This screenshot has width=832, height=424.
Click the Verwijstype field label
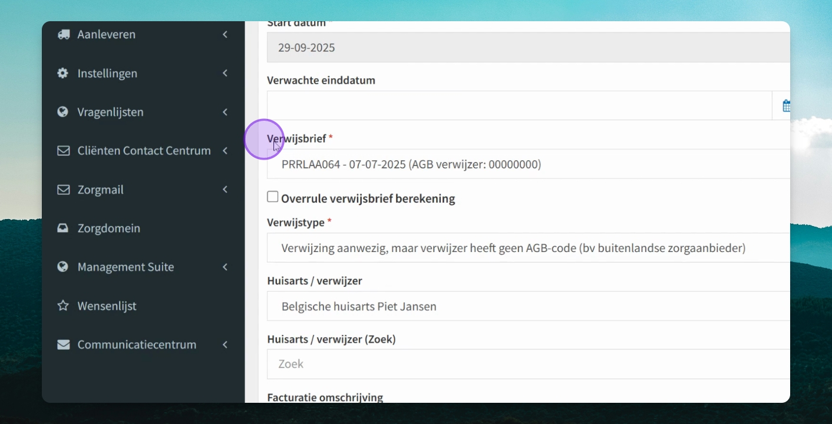tap(296, 223)
